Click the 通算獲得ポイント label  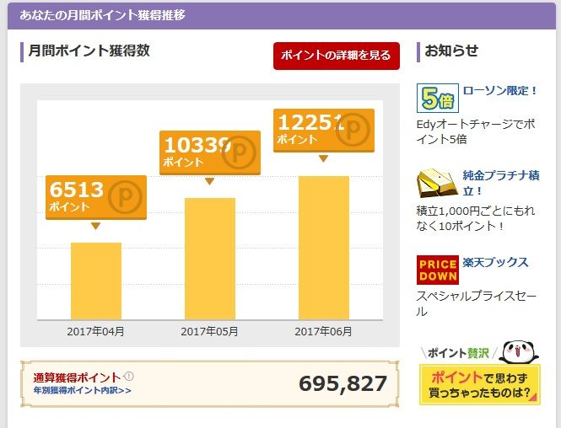pos(78,377)
